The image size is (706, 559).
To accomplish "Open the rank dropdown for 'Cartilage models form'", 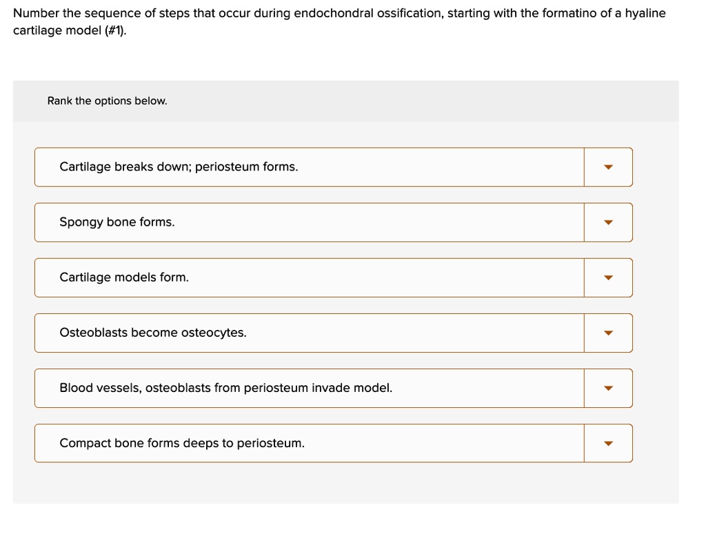I will click(x=608, y=277).
